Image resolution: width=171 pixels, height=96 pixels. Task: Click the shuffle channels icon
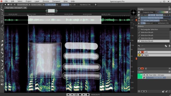click(x=170, y=69)
